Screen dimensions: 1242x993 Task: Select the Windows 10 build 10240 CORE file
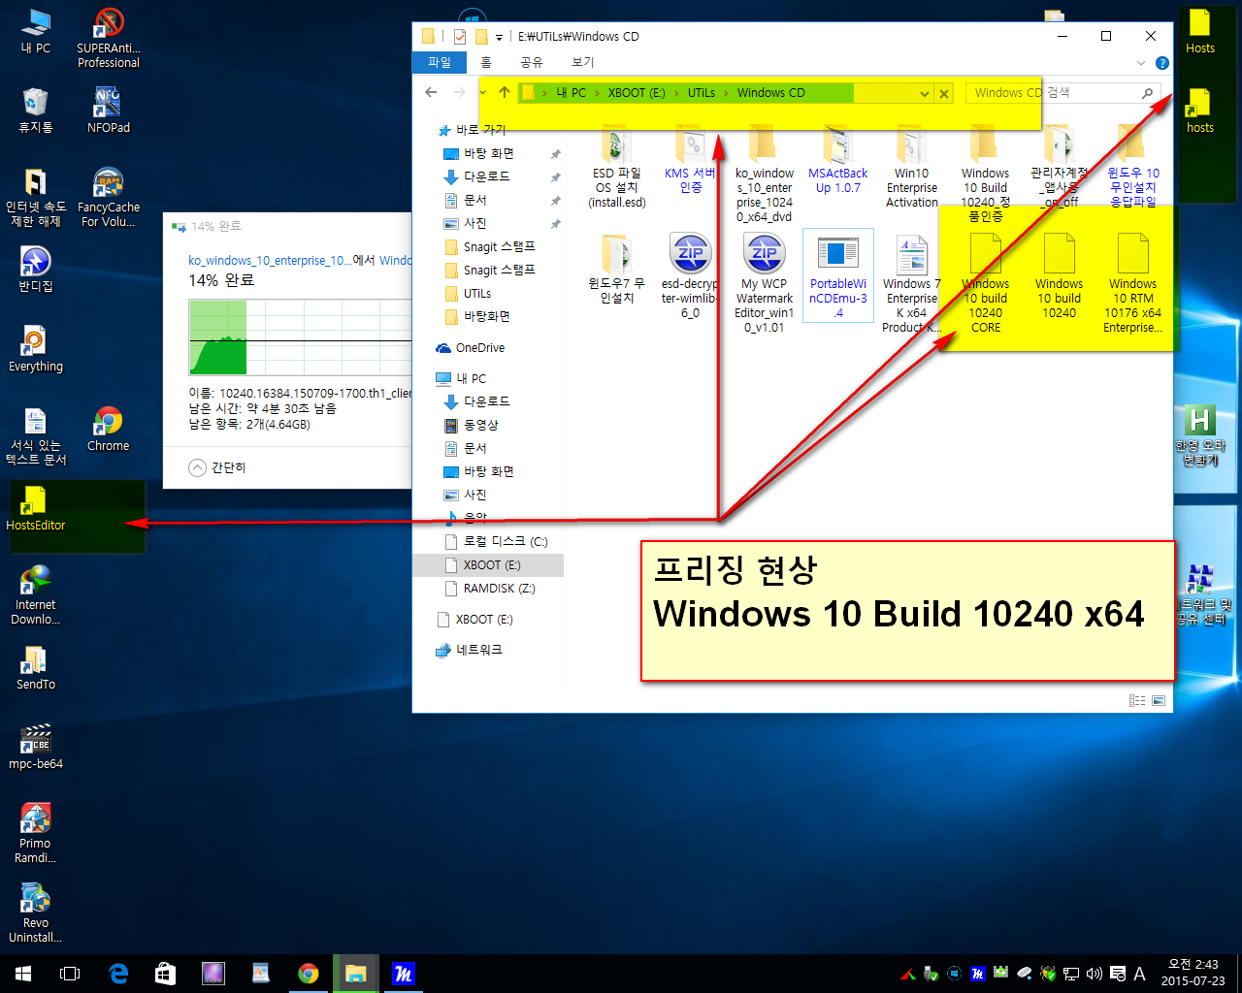(986, 283)
